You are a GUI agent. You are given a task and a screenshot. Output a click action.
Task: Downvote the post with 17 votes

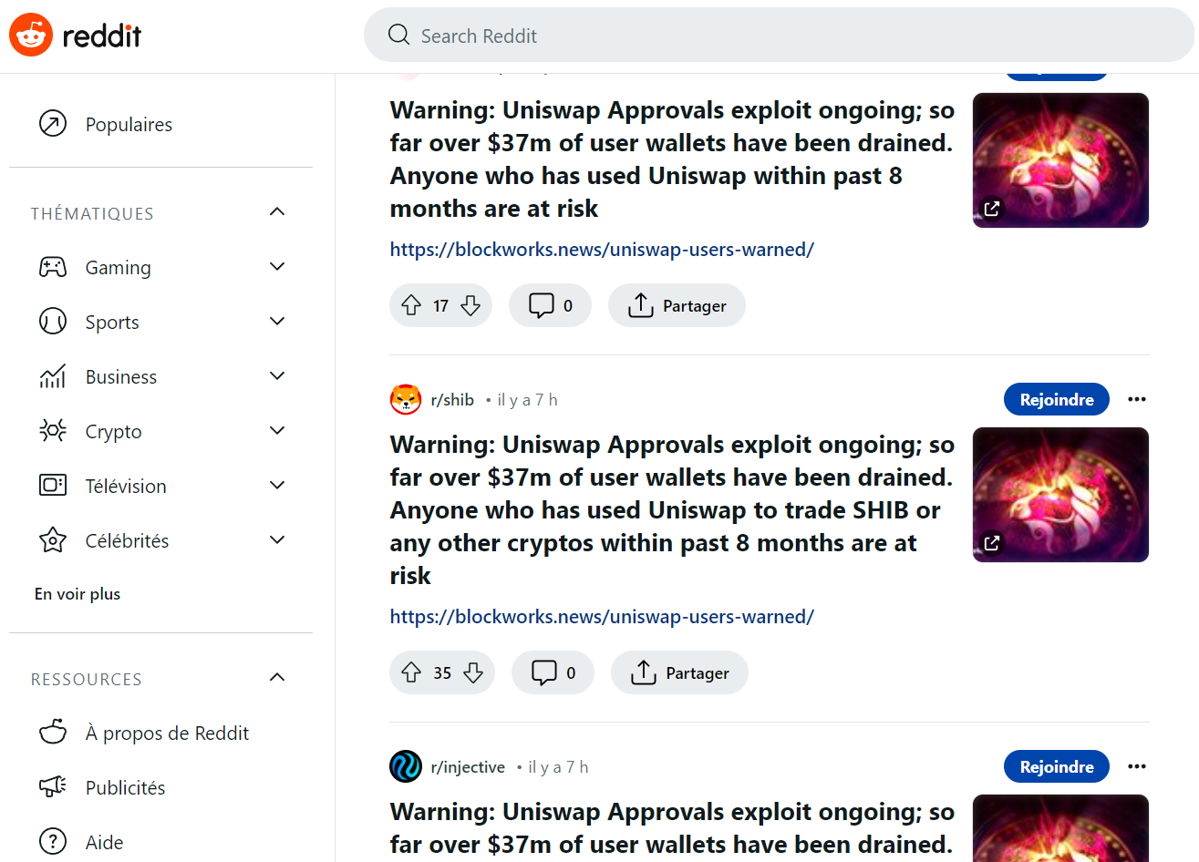click(x=471, y=305)
